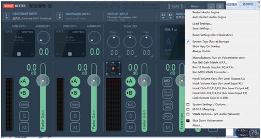
Task: Open About... from the menu
Action: pyautogui.click(x=197, y=125)
